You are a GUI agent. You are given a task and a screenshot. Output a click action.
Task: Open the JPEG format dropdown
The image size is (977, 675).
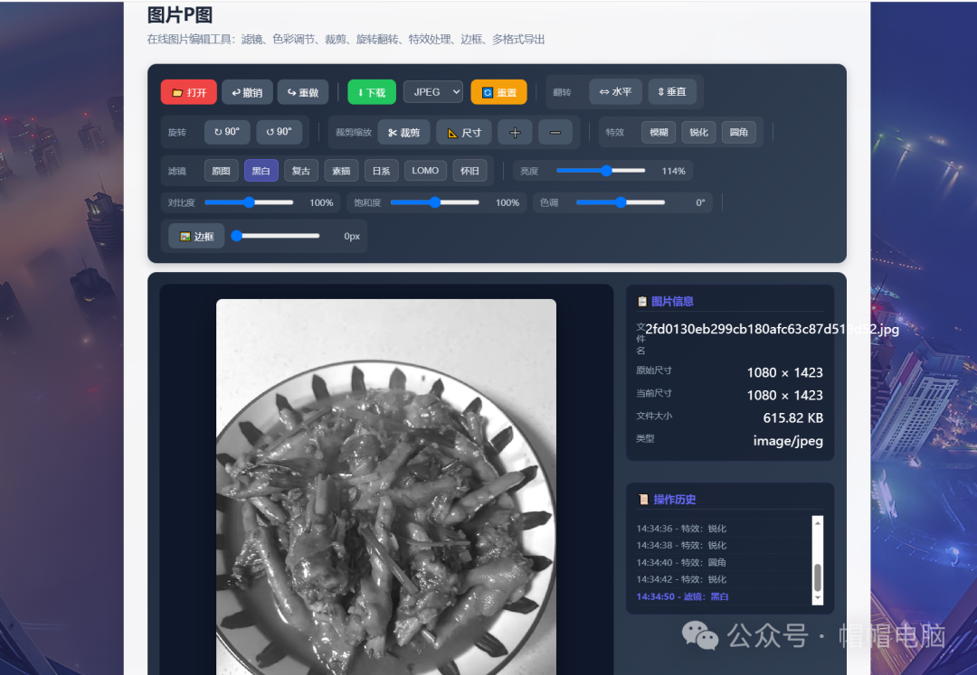[x=433, y=92]
